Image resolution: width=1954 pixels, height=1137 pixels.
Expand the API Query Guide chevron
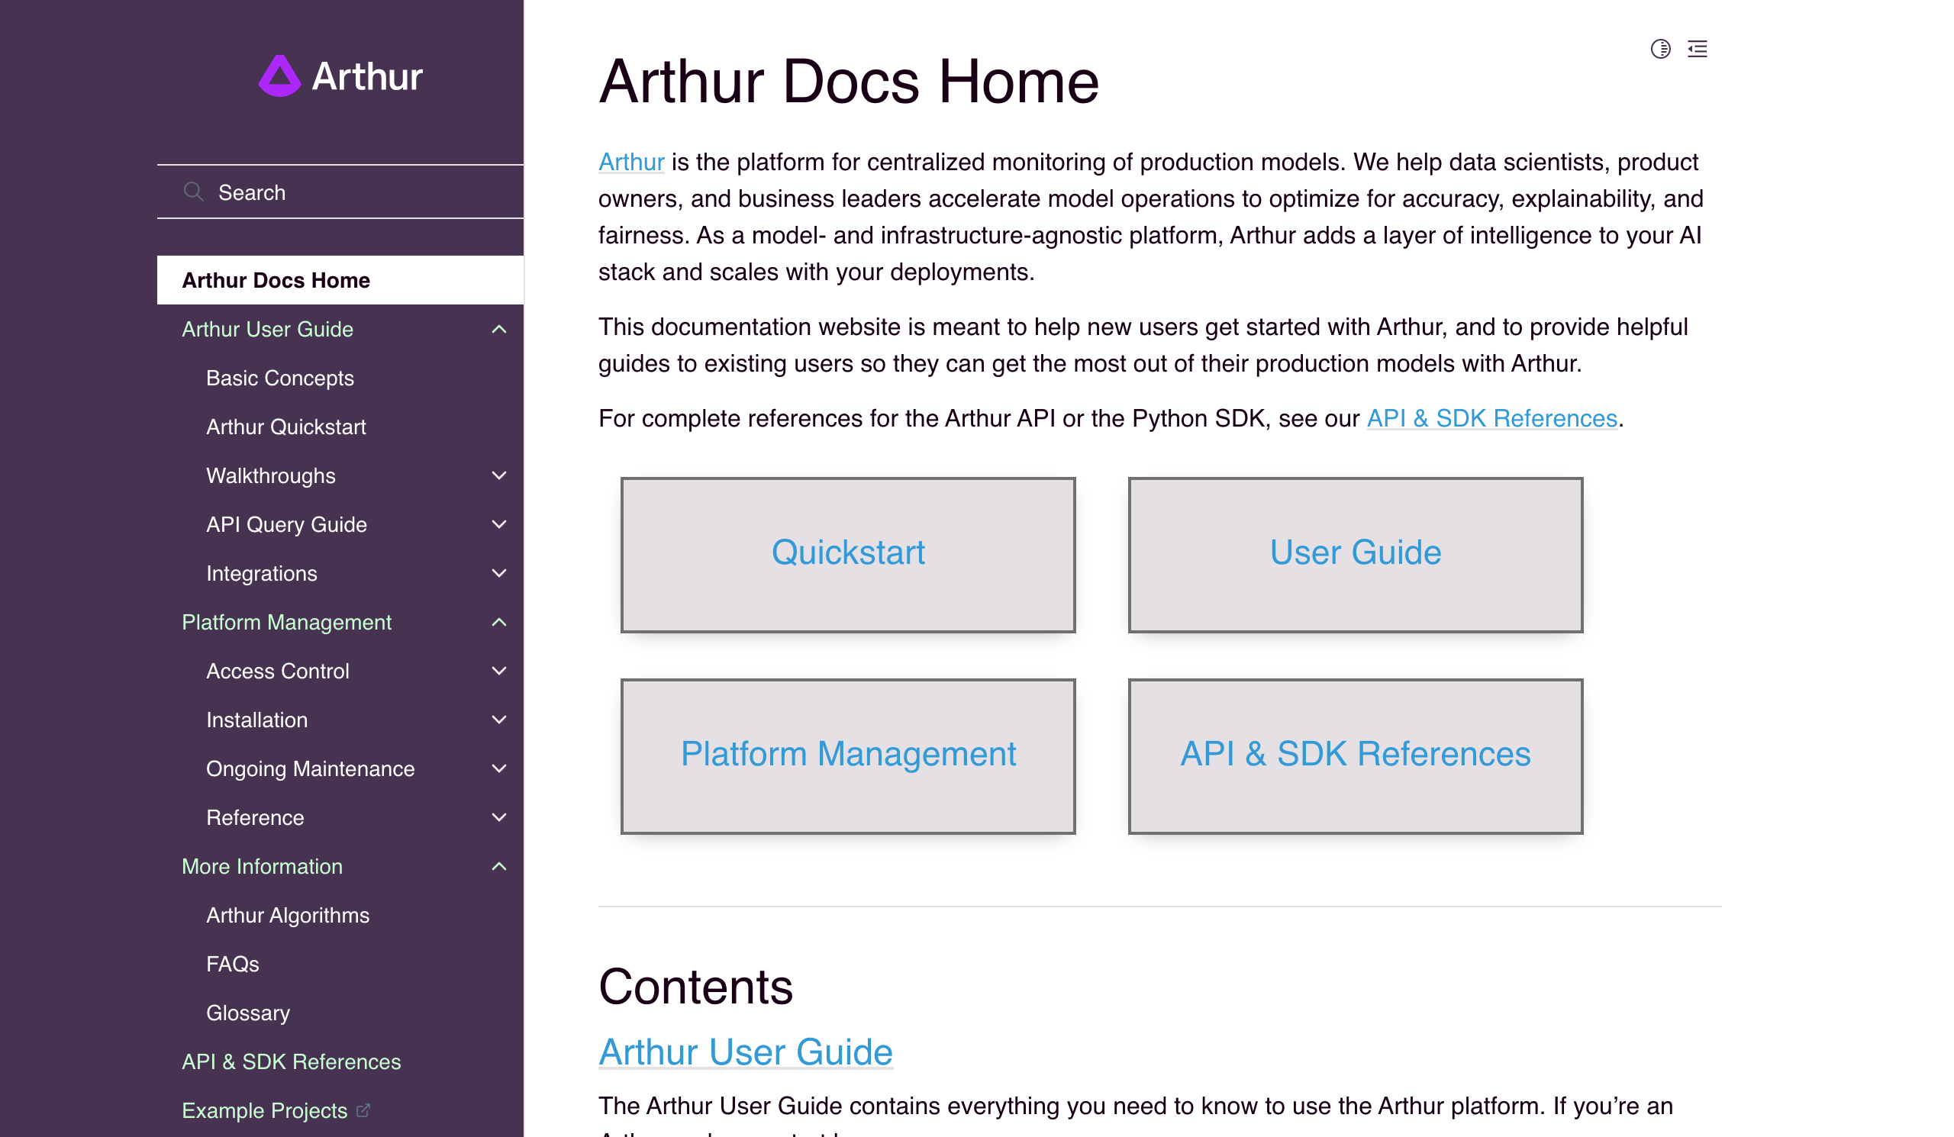[x=499, y=525]
